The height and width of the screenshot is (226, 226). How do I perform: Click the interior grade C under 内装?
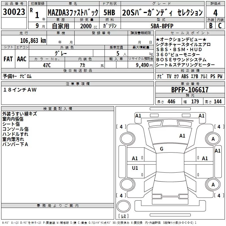click(220, 26)
